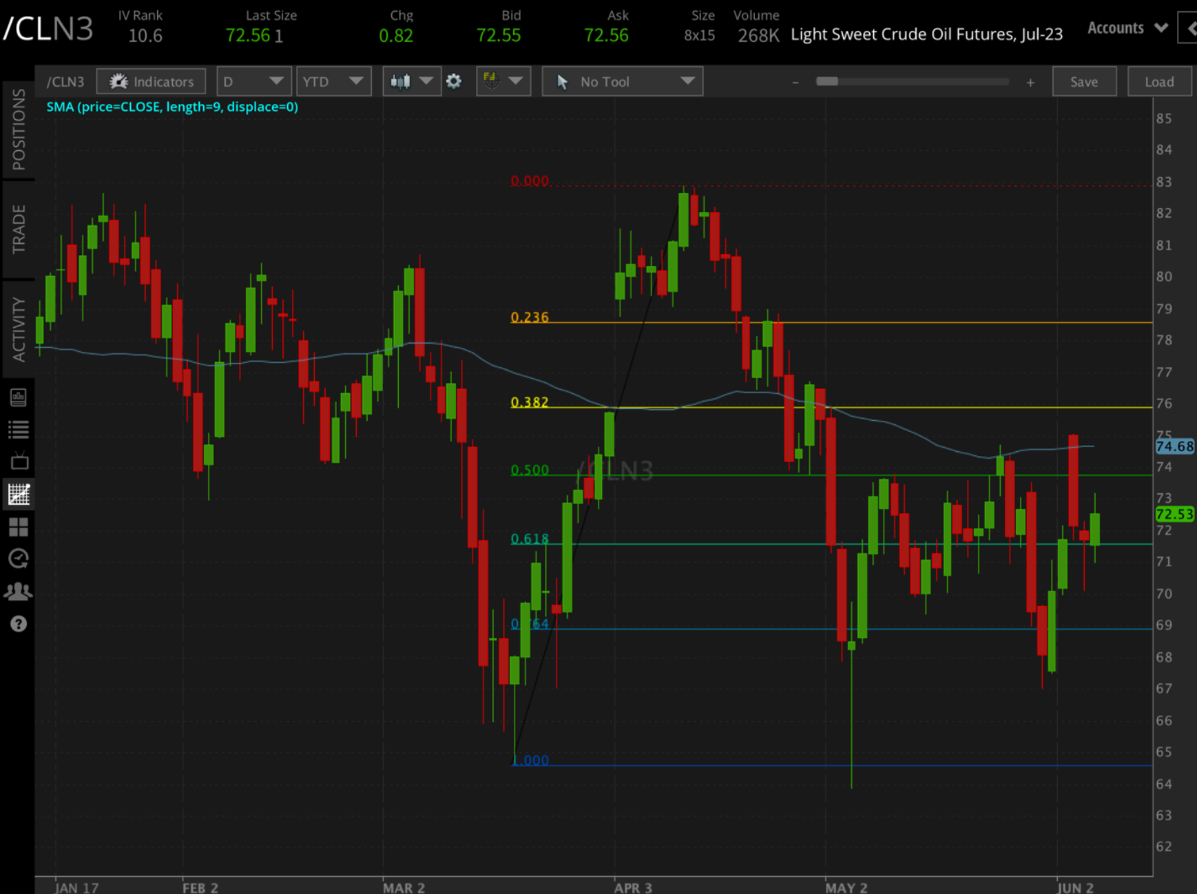Click the Load button
The height and width of the screenshot is (894, 1197).
point(1159,81)
